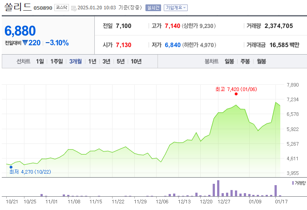This screenshot has height=210, width=307.
Task: Click the stock code 050890
Action: pyautogui.click(x=43, y=8)
